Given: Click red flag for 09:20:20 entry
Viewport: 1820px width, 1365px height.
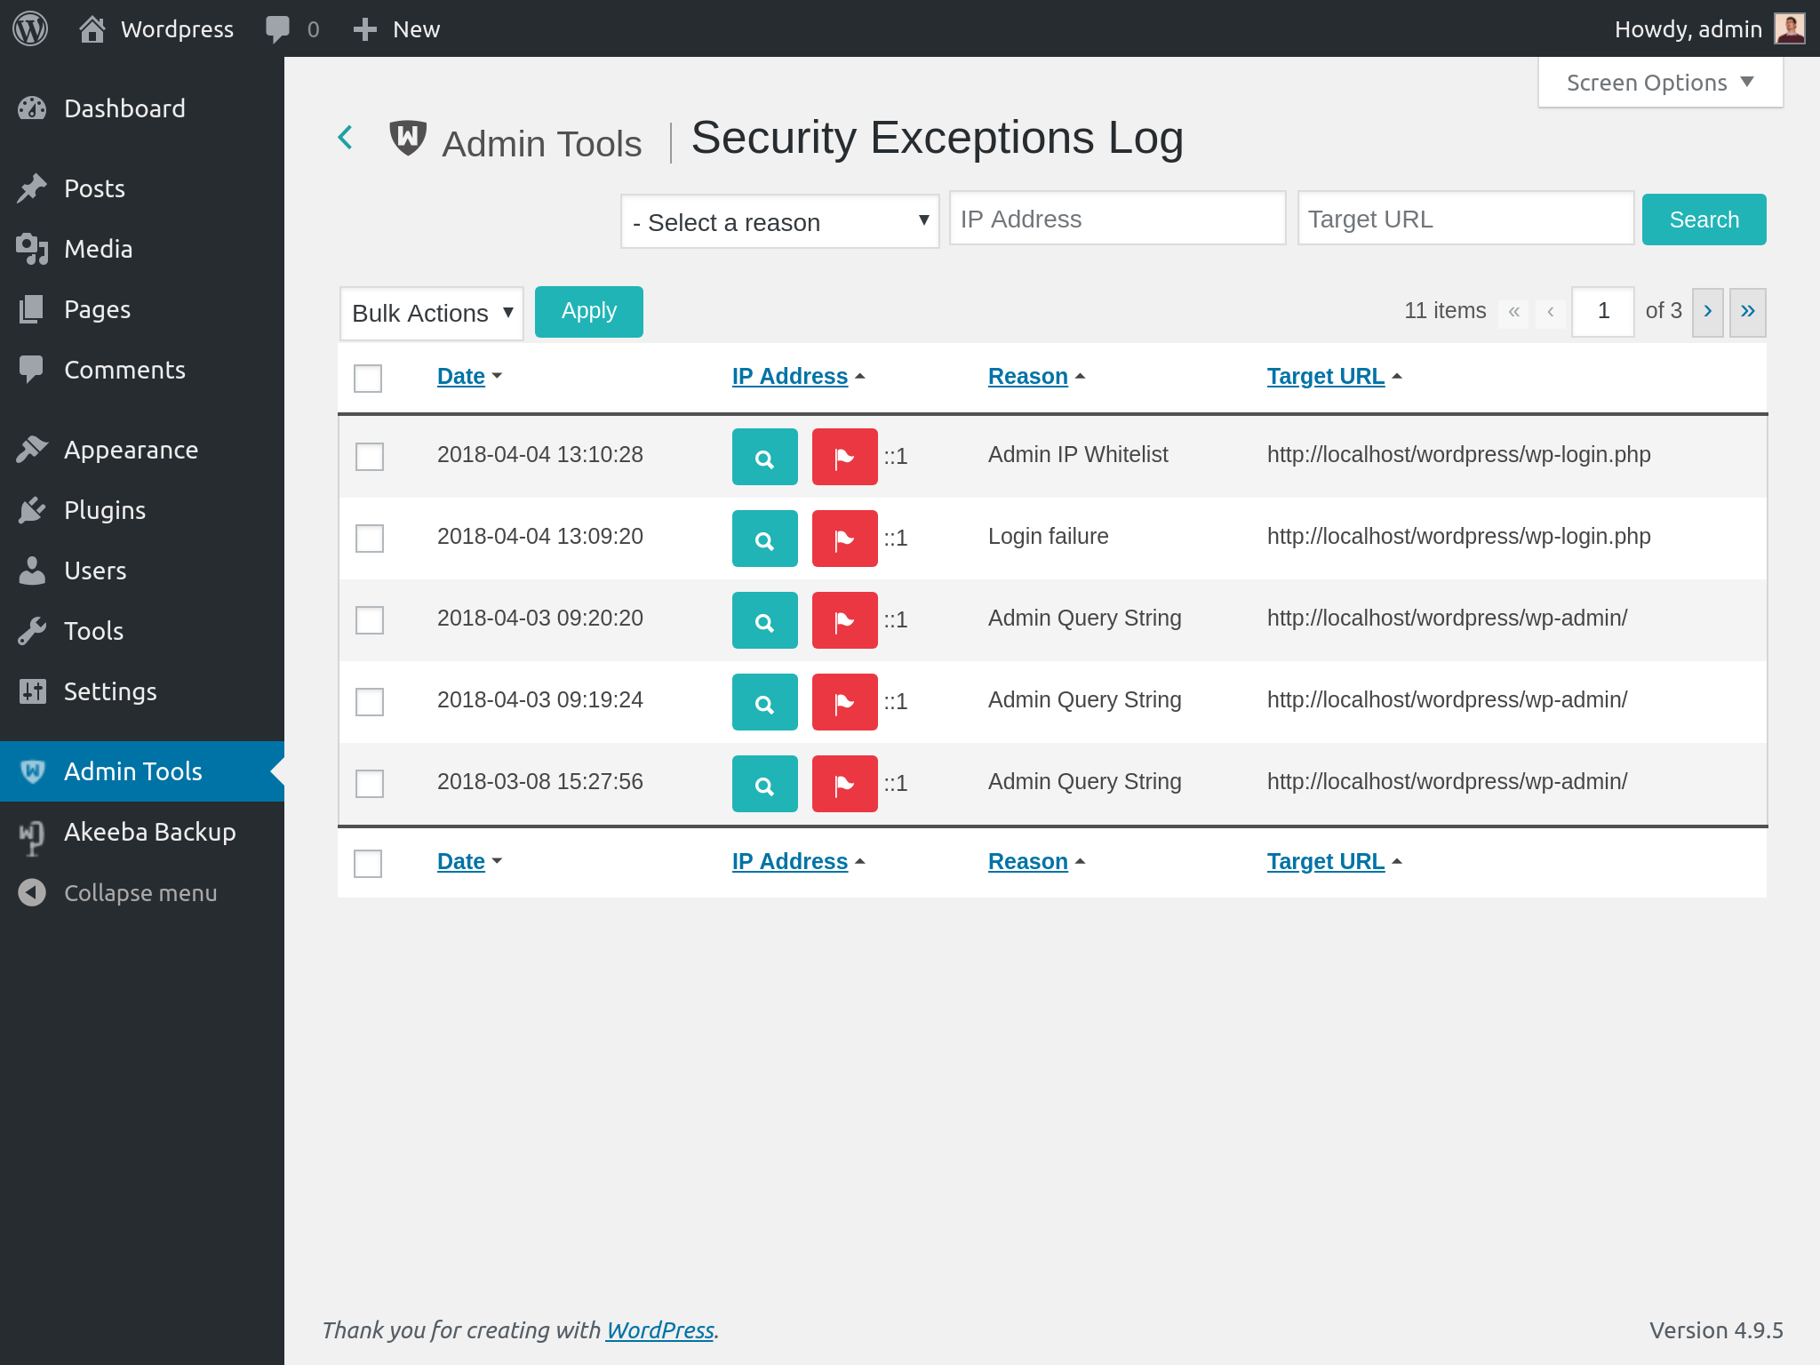Looking at the screenshot, I should (844, 620).
